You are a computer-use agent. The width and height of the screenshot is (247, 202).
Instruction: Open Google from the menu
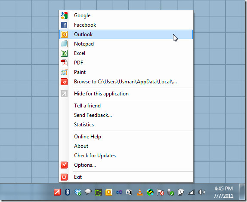tap(126, 15)
